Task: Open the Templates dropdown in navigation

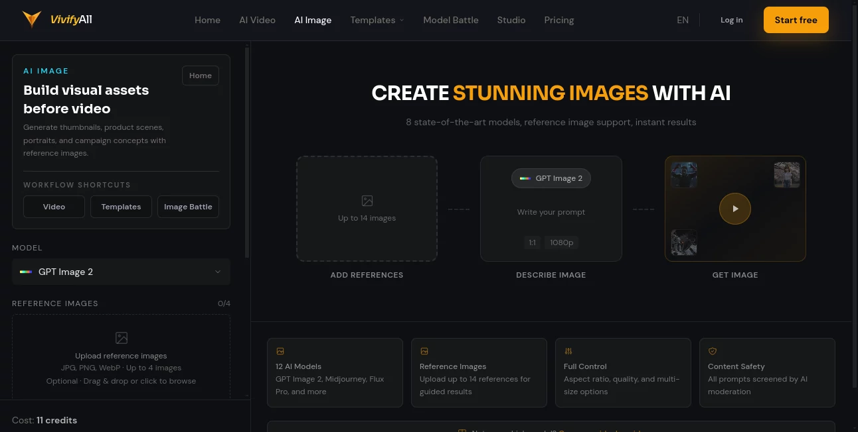Action: [x=377, y=20]
